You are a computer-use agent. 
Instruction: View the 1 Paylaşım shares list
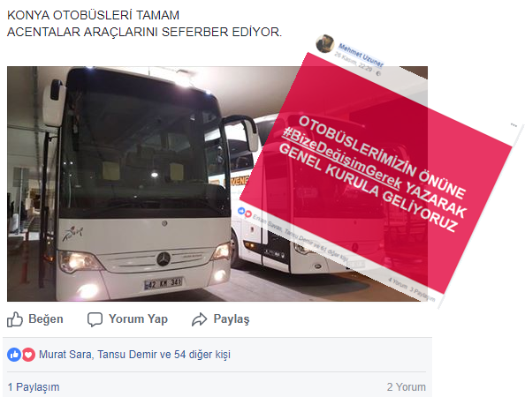(34, 387)
